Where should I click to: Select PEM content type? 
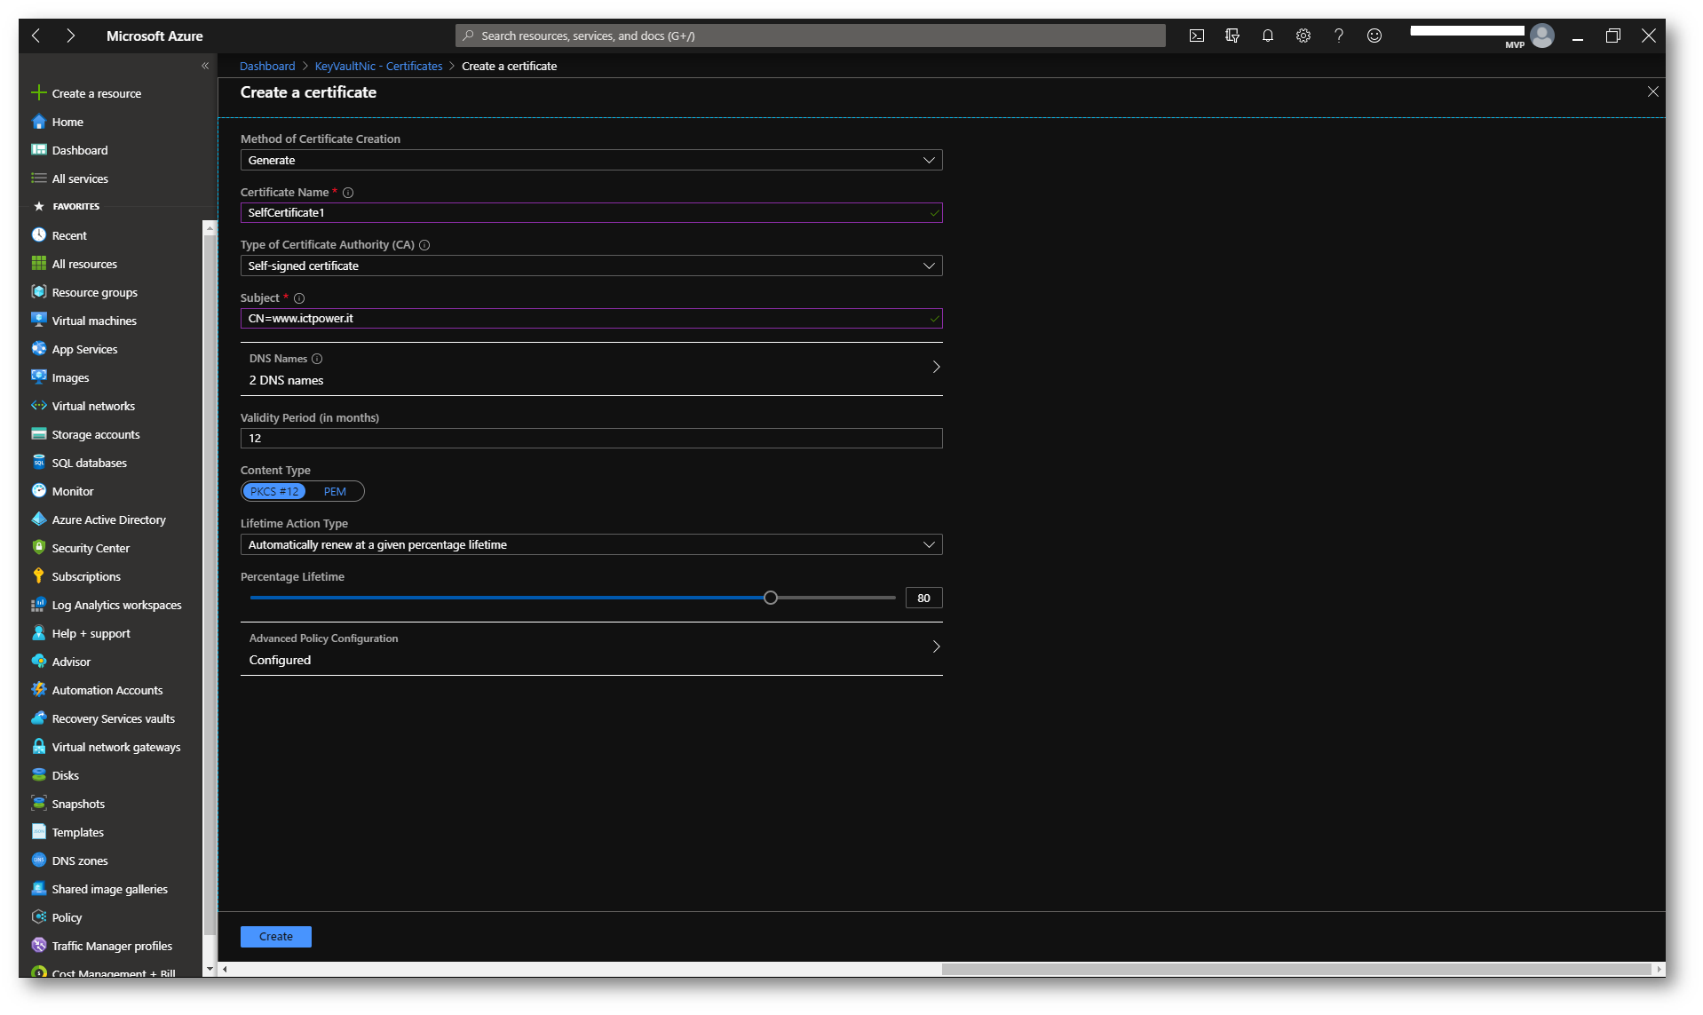(335, 491)
